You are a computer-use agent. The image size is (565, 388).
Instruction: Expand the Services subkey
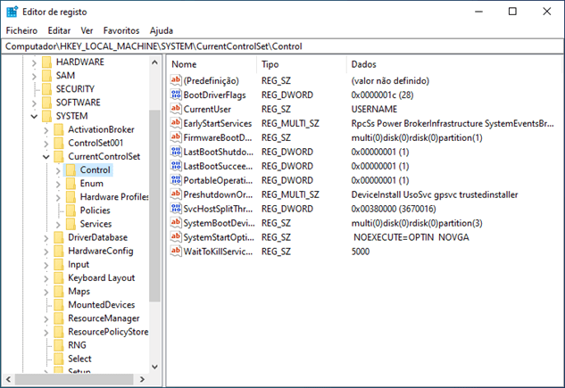58,224
